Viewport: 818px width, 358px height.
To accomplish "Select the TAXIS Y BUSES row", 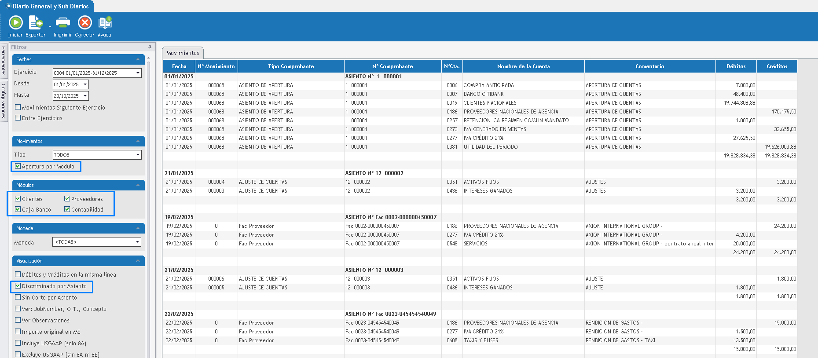I will [x=480, y=340].
